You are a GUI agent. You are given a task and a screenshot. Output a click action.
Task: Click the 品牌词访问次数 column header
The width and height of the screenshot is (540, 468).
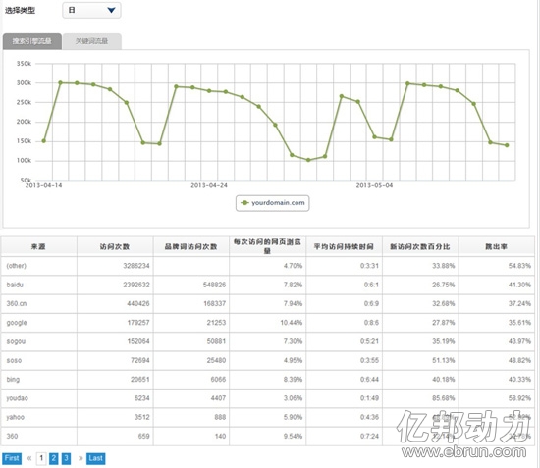point(191,246)
